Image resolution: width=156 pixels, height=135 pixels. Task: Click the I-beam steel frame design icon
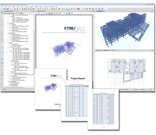[x=84, y=9]
